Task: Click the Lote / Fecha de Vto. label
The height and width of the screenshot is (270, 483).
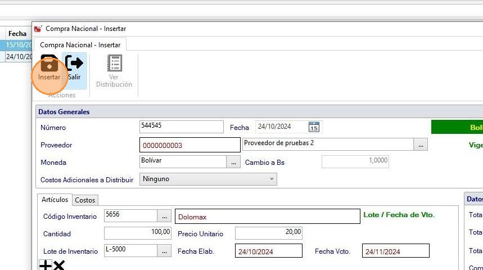Action: [x=399, y=215]
